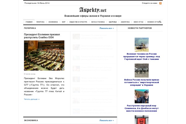Open the НАУКА И ТЕХНИКА menu item

pyautogui.click(x=98, y=22)
